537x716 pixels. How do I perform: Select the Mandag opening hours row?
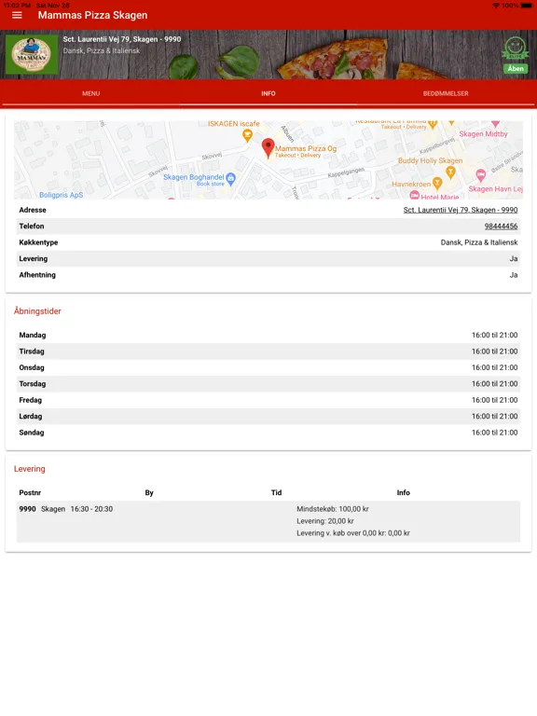pyautogui.click(x=268, y=336)
